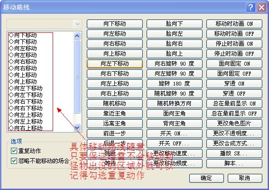Insert the 远离主角 command
Image resolution: width=269 pixels, height=190 pixels.
click(115, 123)
